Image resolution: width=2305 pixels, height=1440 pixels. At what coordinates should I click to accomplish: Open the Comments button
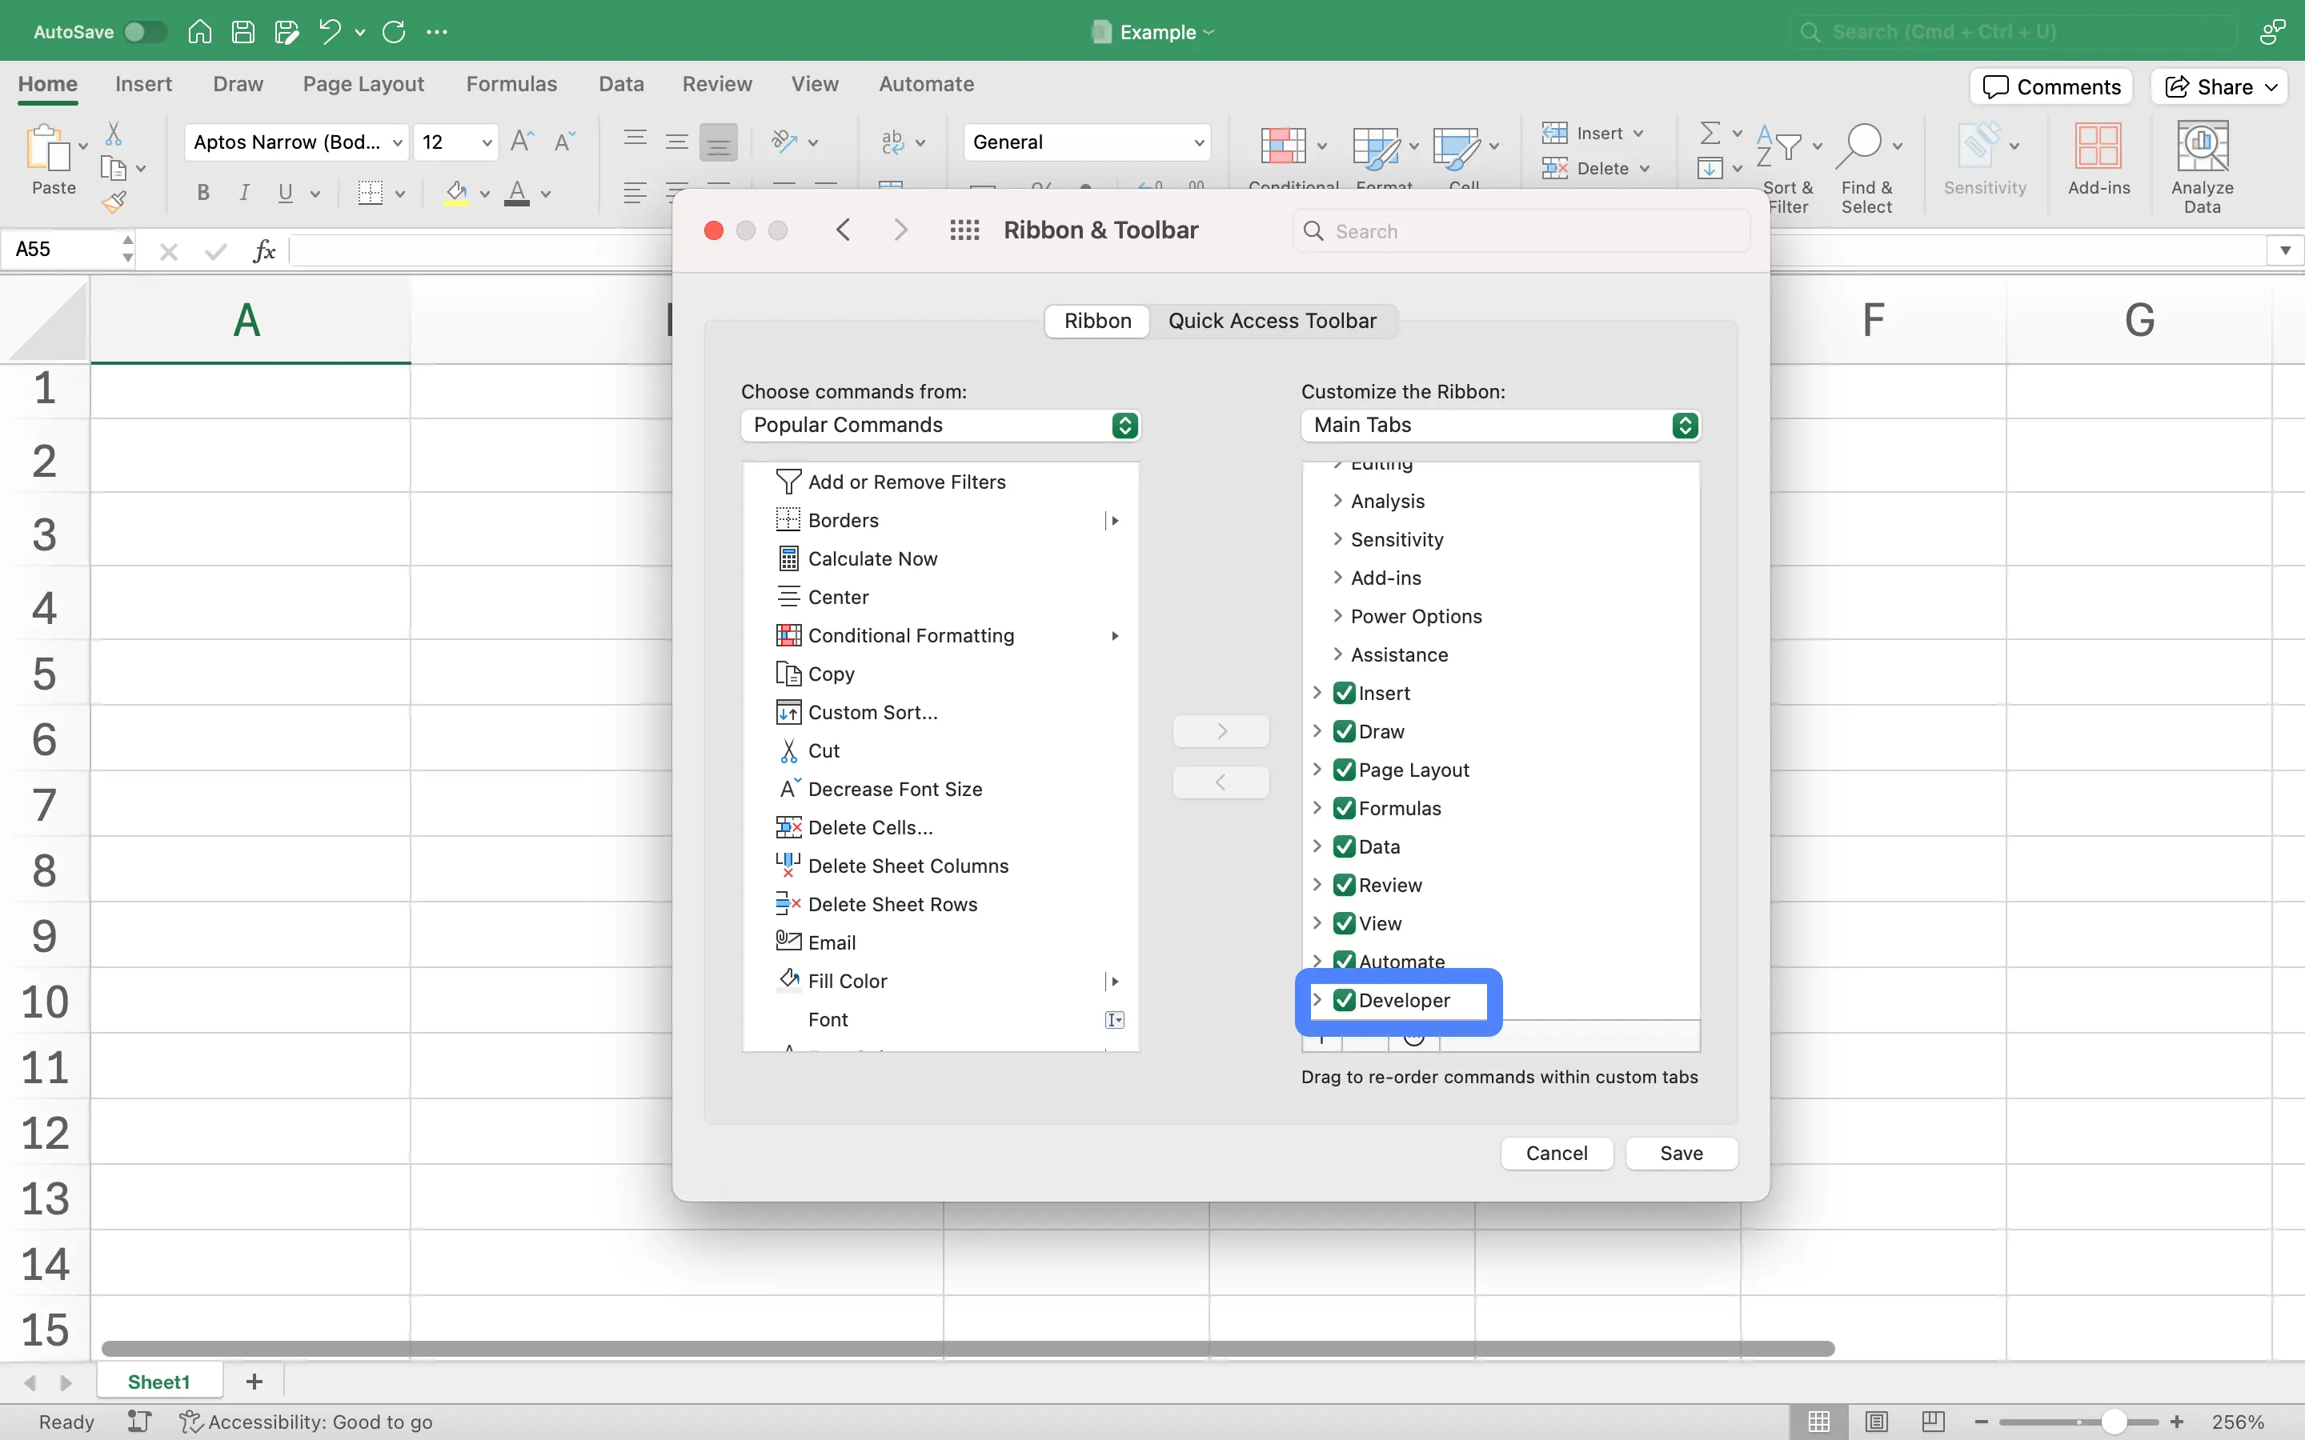(x=2050, y=86)
